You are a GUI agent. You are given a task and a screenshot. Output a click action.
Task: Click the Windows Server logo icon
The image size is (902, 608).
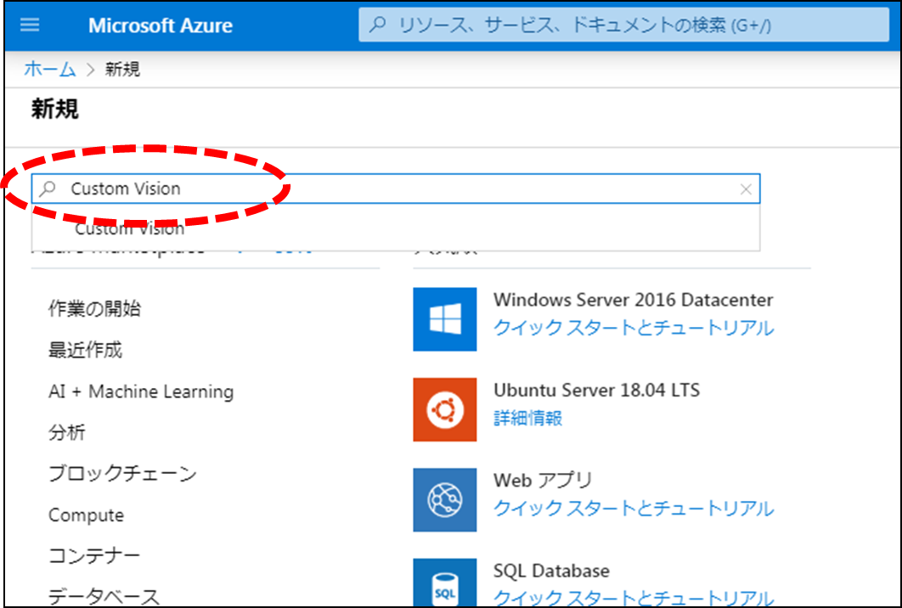pos(445,319)
